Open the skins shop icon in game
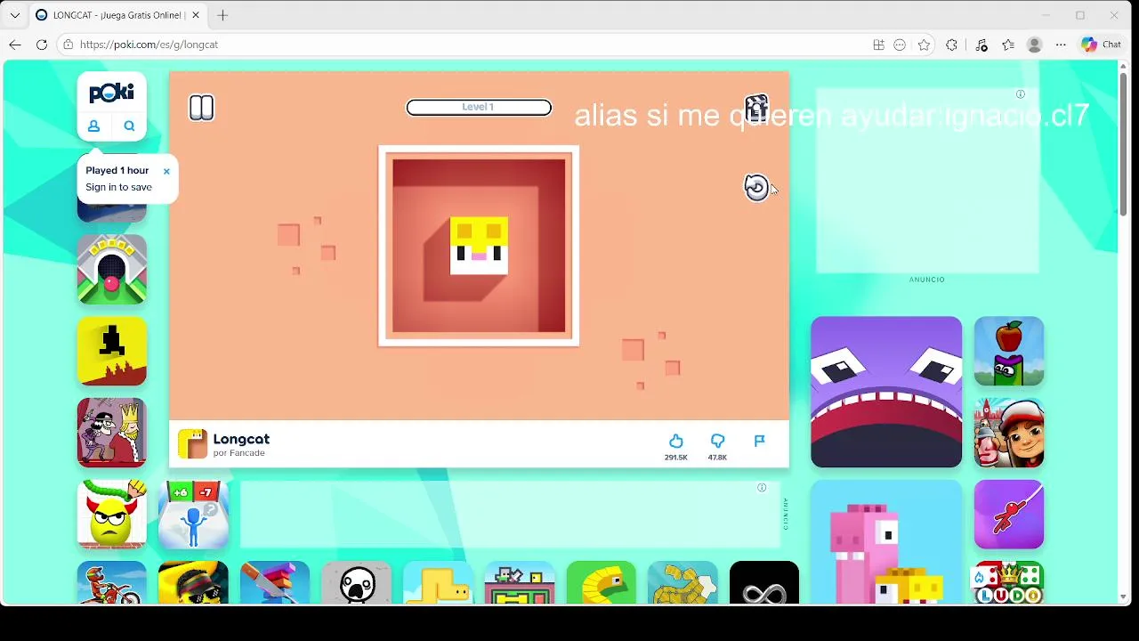The image size is (1139, 641). coord(756,108)
